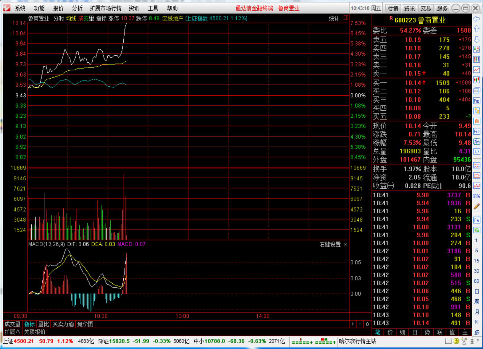This screenshot has height=349, width=483.
Task: Click the 交易 button in title bar
Action: (x=426, y=8)
